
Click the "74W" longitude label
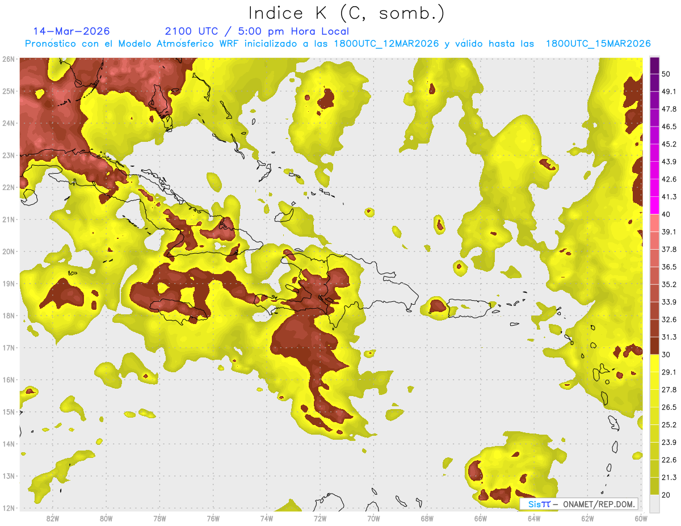coord(266,519)
